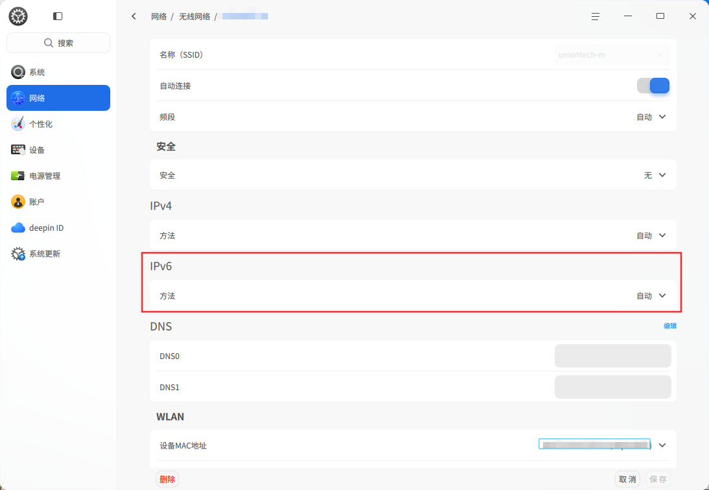Click the Control Center gear logo
Viewport: 709px width, 490px height.
coord(18,16)
